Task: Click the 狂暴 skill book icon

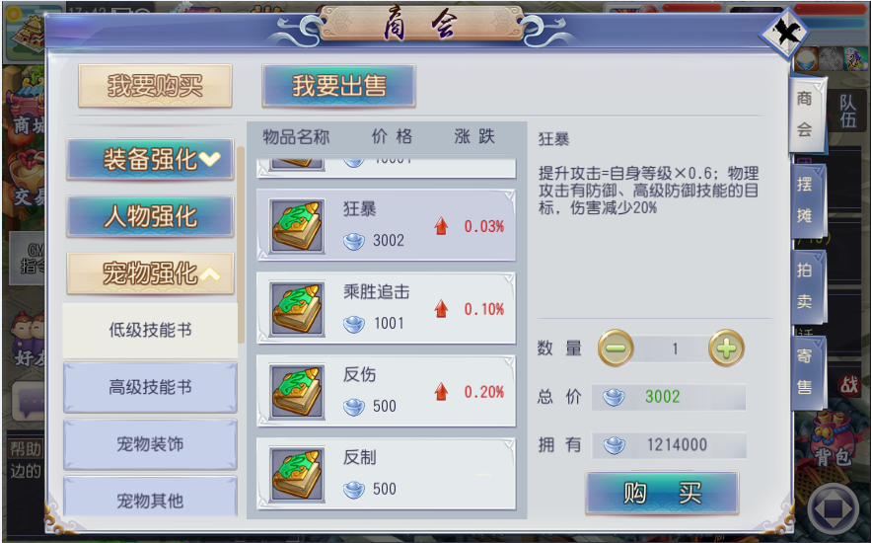Action: (297, 226)
